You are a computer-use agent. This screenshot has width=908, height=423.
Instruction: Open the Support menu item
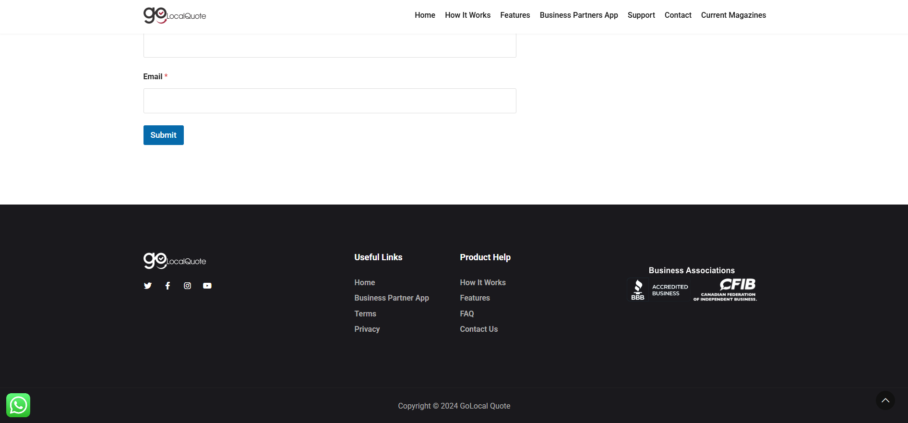641,15
